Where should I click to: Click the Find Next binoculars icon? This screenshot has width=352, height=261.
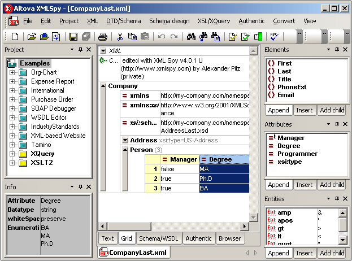click(203, 36)
